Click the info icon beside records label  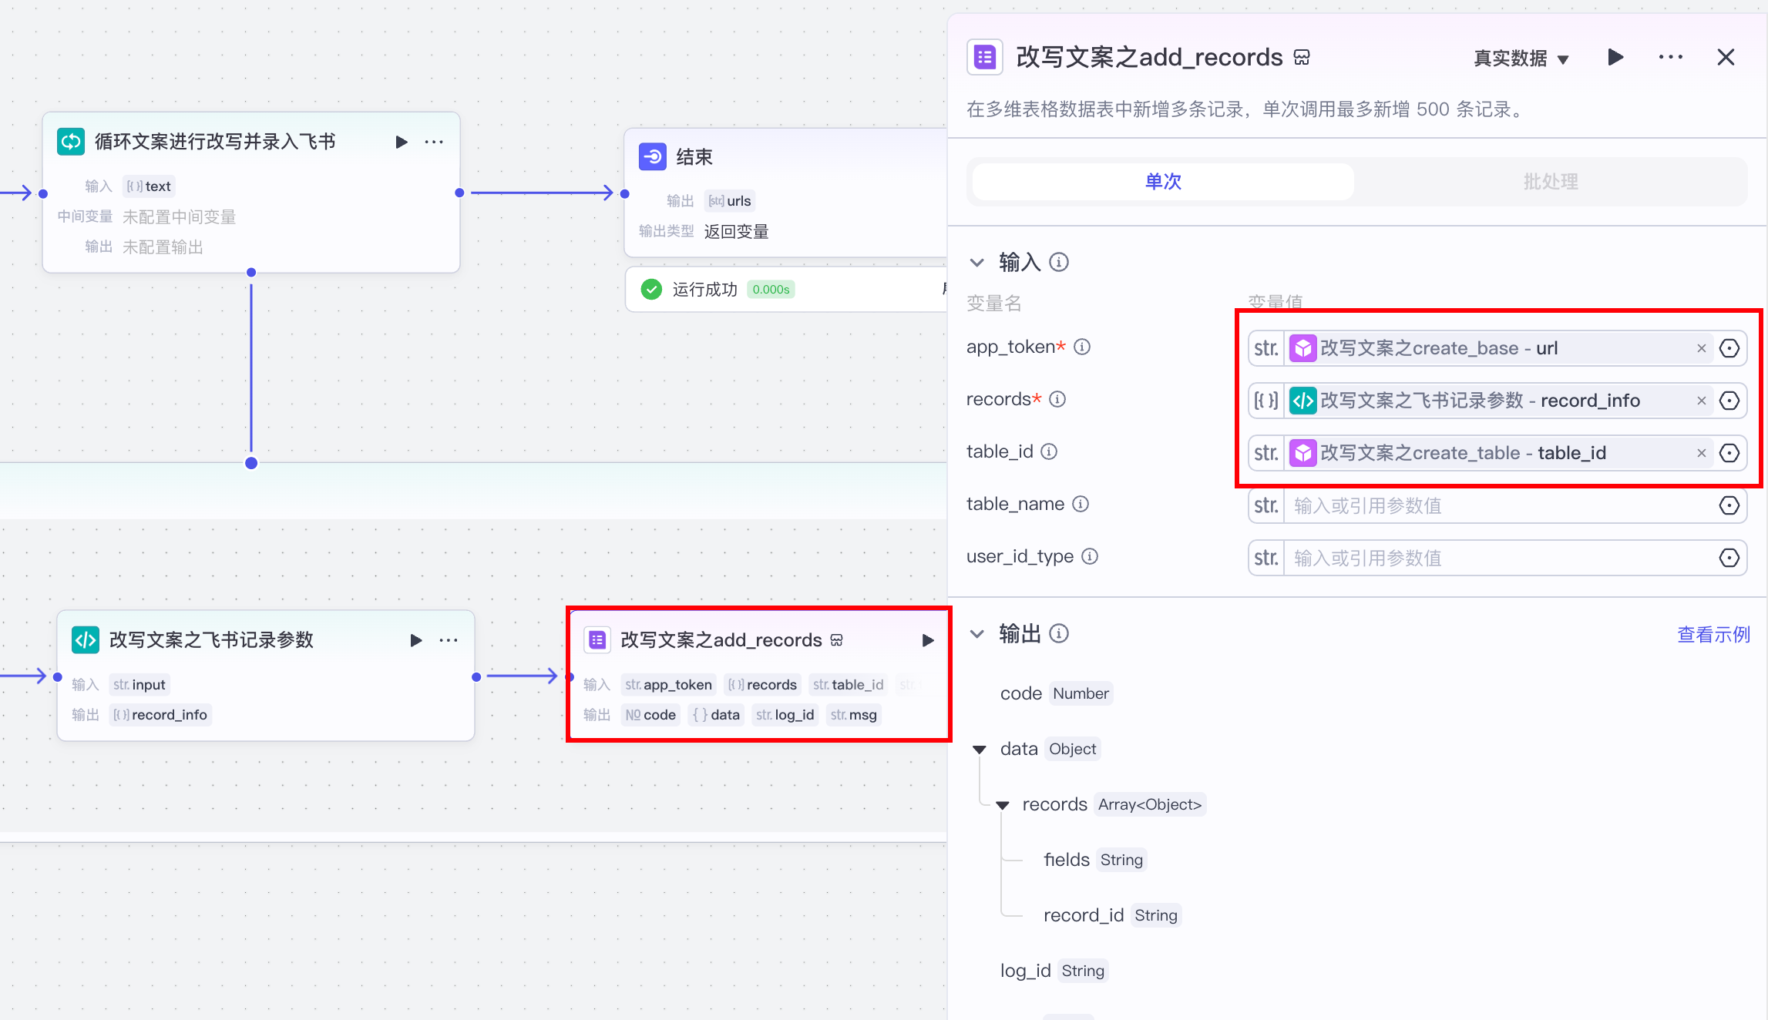(x=1057, y=399)
